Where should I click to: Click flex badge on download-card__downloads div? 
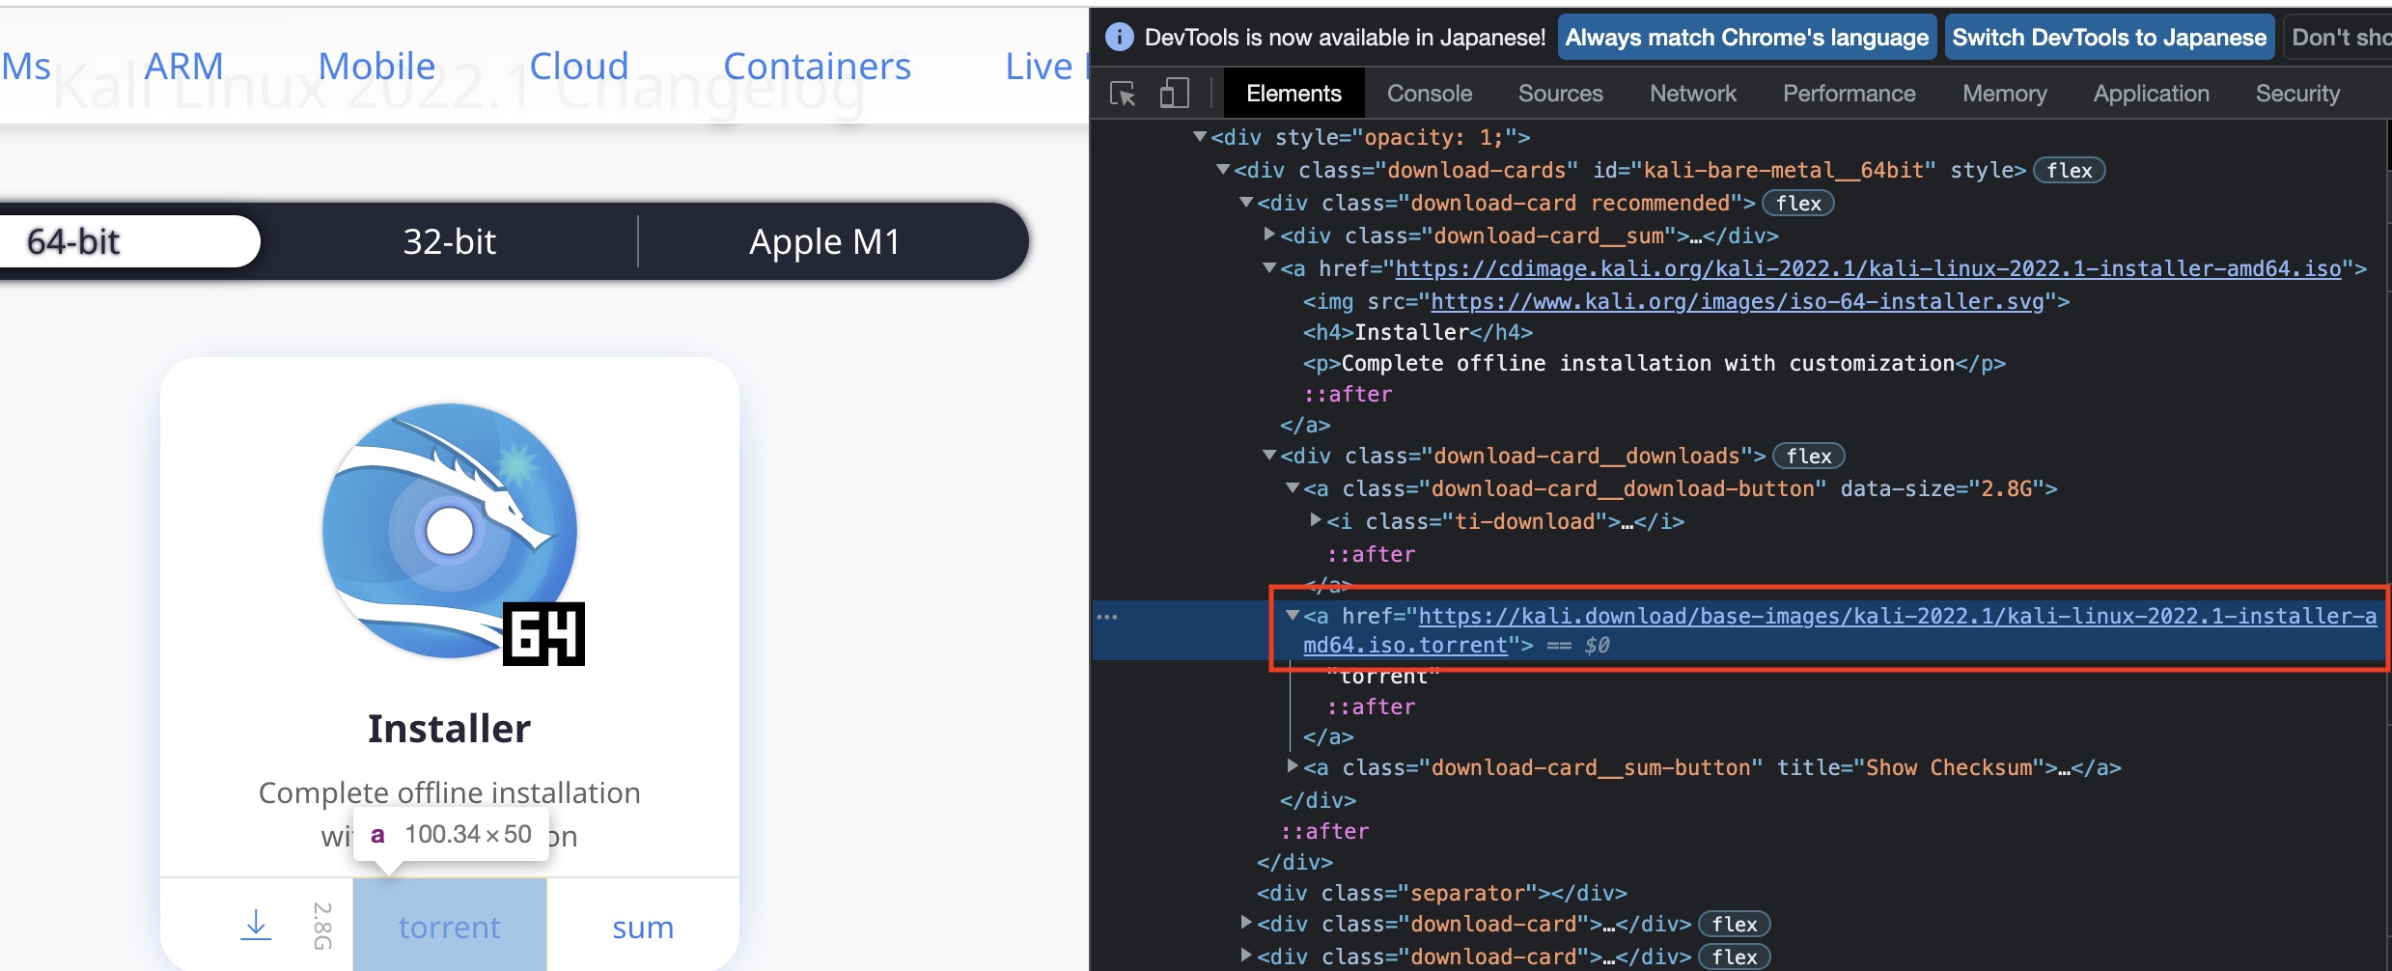(x=1808, y=457)
